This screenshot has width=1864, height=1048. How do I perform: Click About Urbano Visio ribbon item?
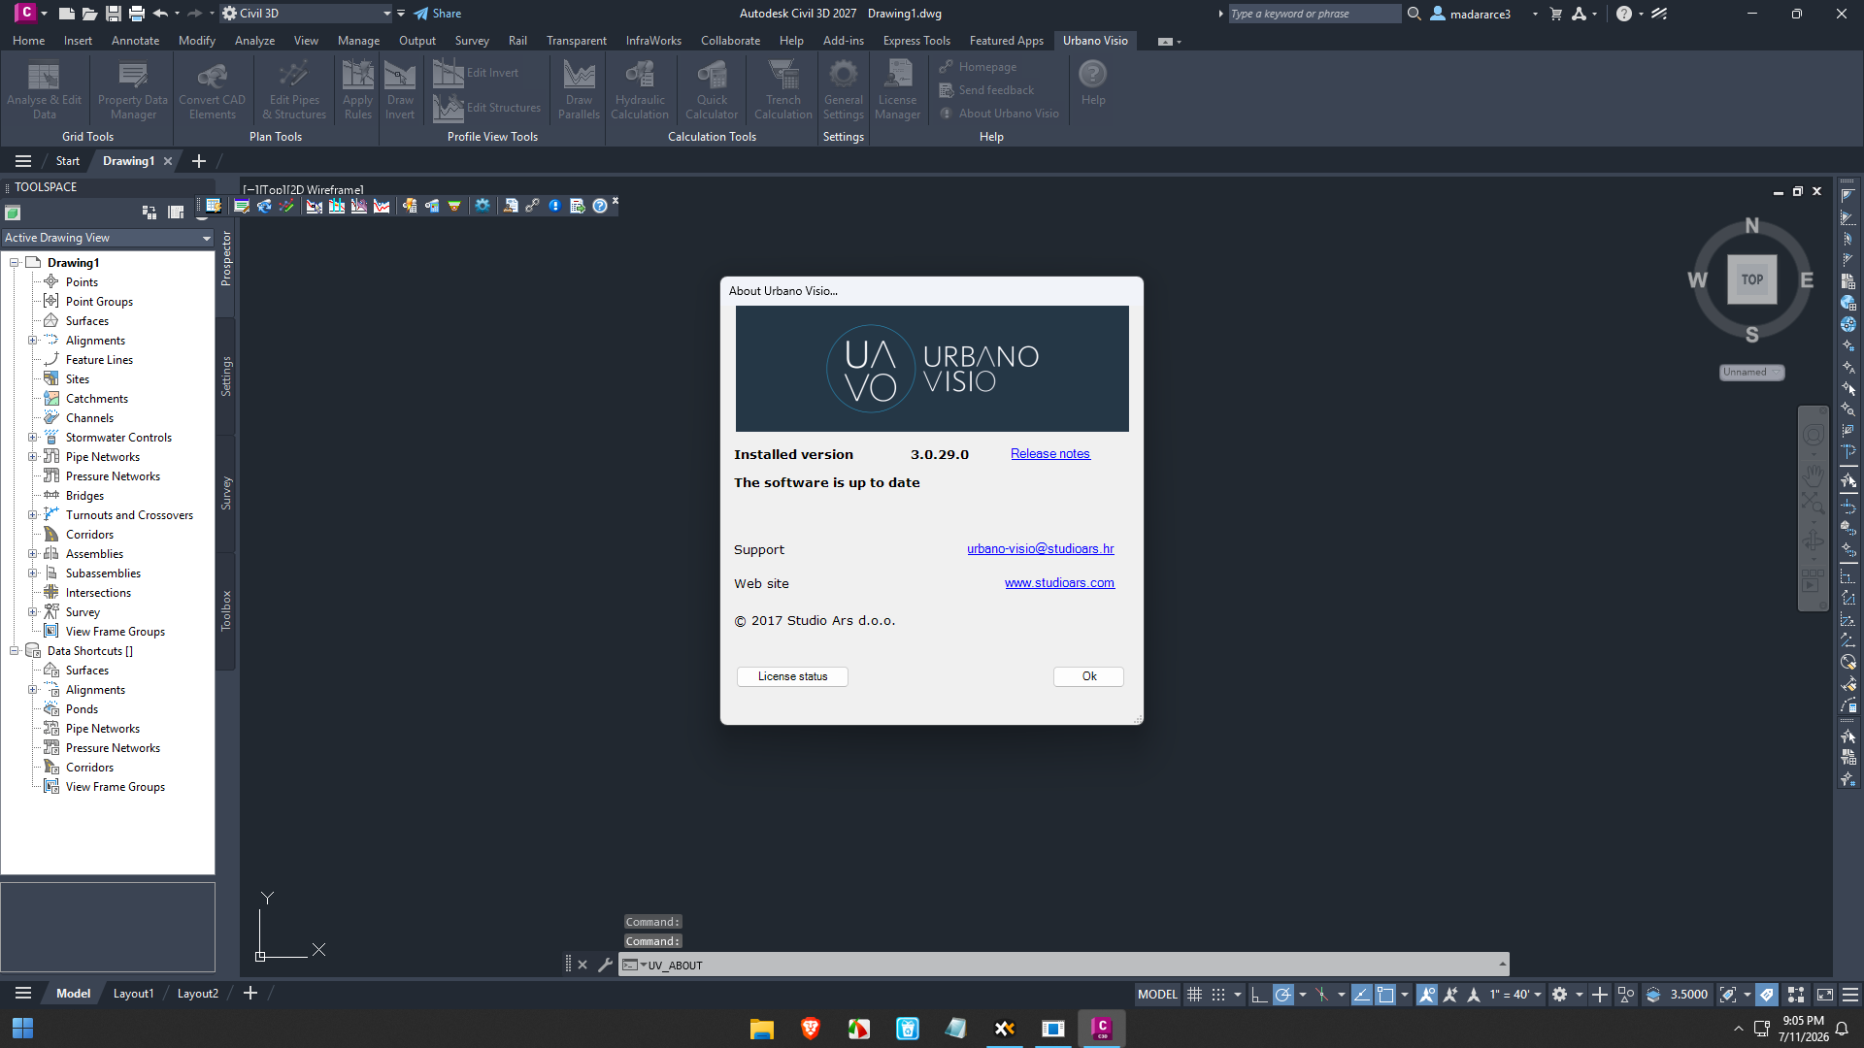[x=999, y=114]
